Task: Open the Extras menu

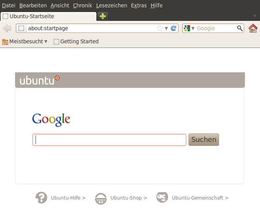Action: [139, 5]
